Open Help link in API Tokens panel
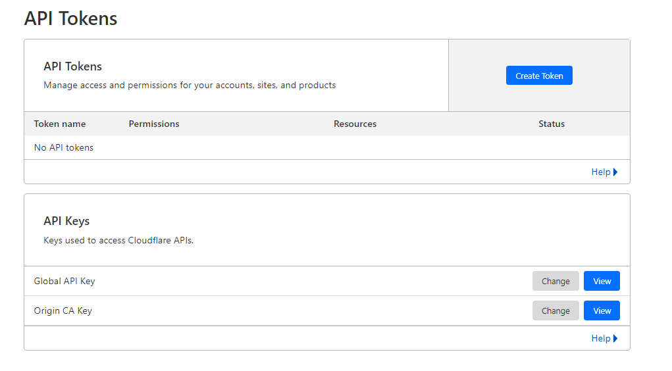 (x=600, y=172)
